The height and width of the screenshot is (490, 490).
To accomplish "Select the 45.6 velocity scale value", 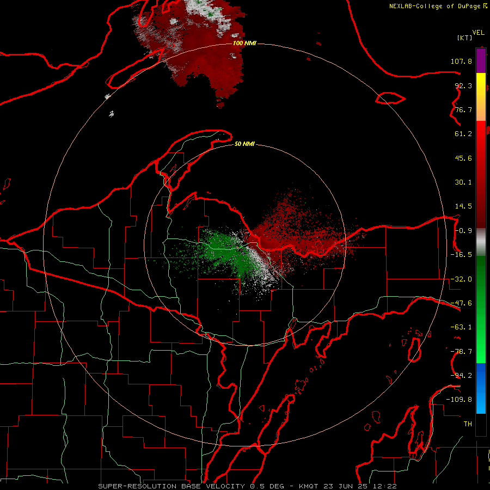I will tap(463, 158).
